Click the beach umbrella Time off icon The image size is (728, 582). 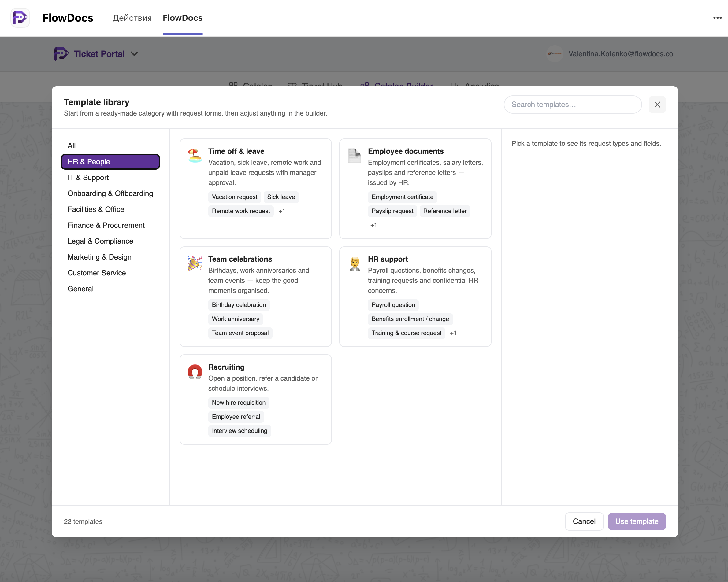coord(195,156)
